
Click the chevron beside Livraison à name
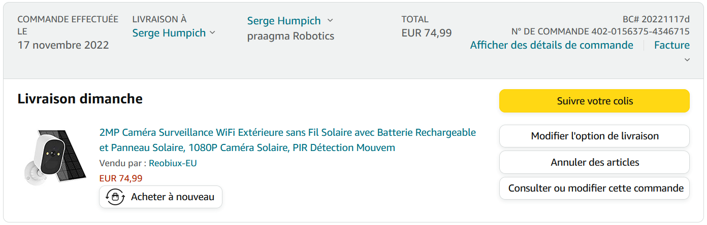(212, 33)
